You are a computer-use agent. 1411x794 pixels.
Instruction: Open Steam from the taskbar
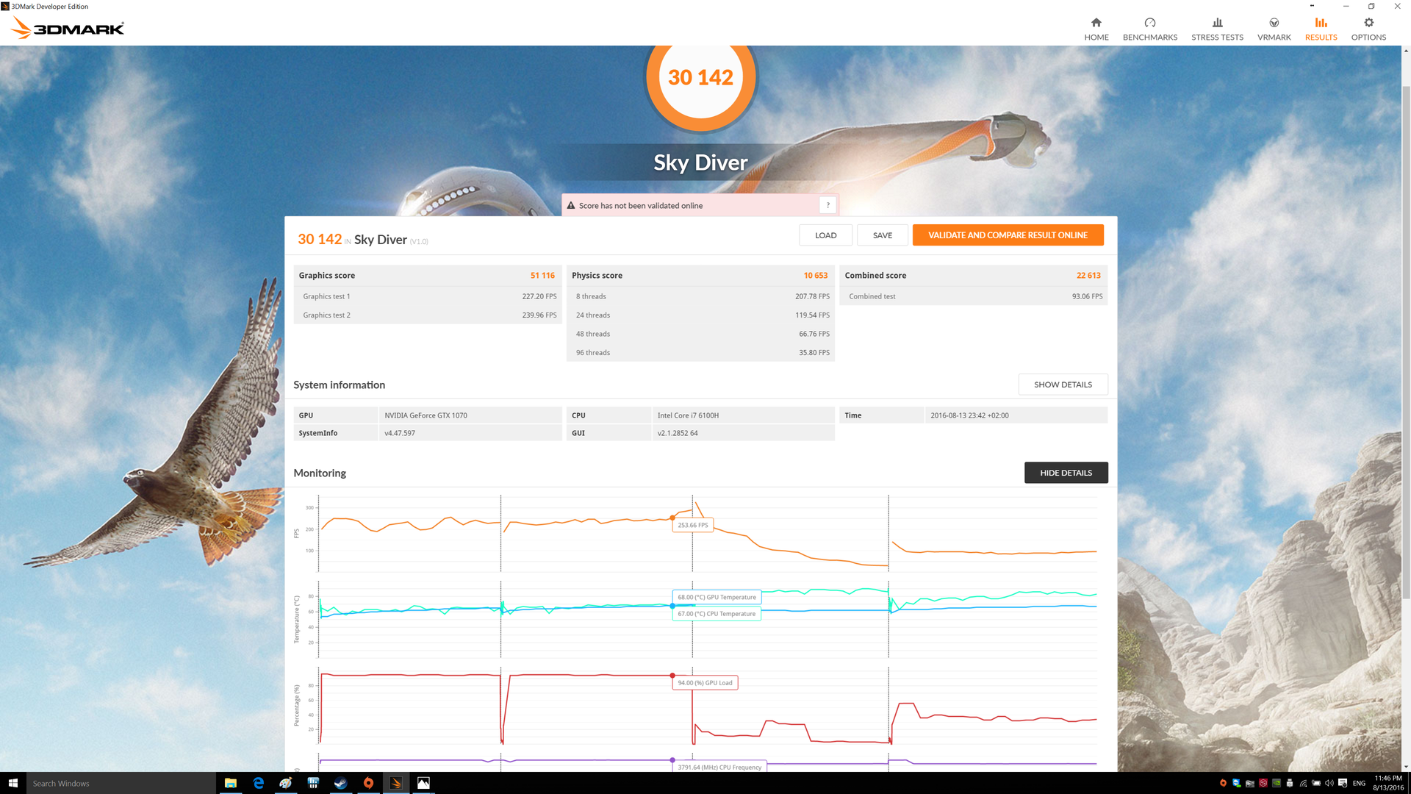(340, 783)
